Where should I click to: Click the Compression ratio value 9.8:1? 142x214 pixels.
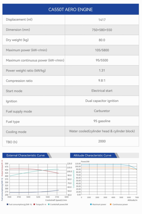[102, 80]
